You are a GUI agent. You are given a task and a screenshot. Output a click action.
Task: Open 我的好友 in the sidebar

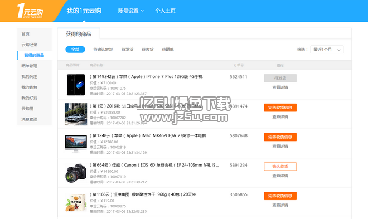30,98
